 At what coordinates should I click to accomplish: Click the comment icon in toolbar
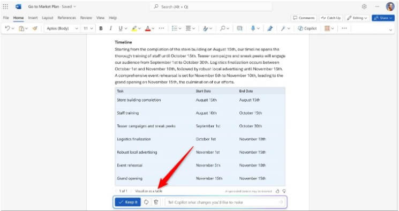coord(239,28)
